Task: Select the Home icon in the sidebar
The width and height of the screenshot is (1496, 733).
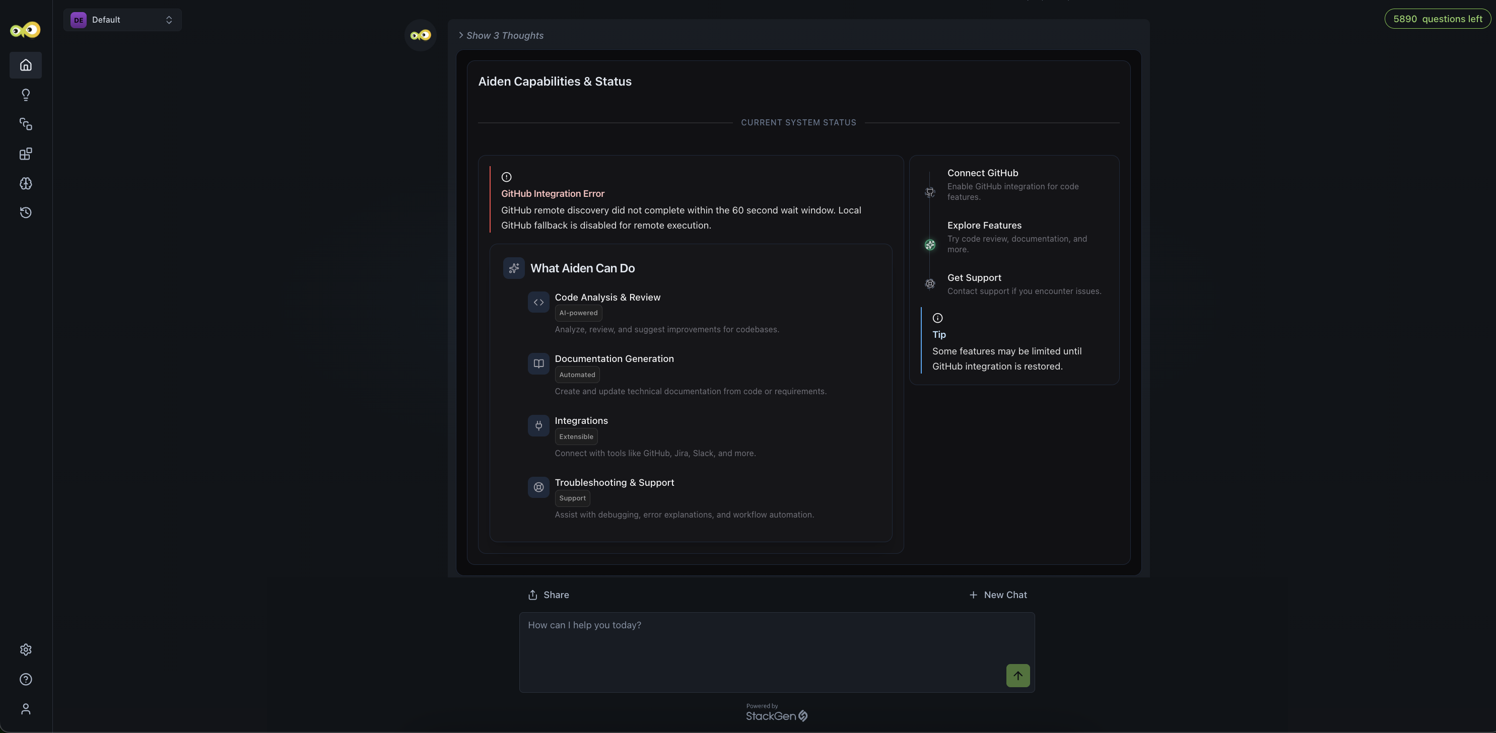Action: [26, 65]
